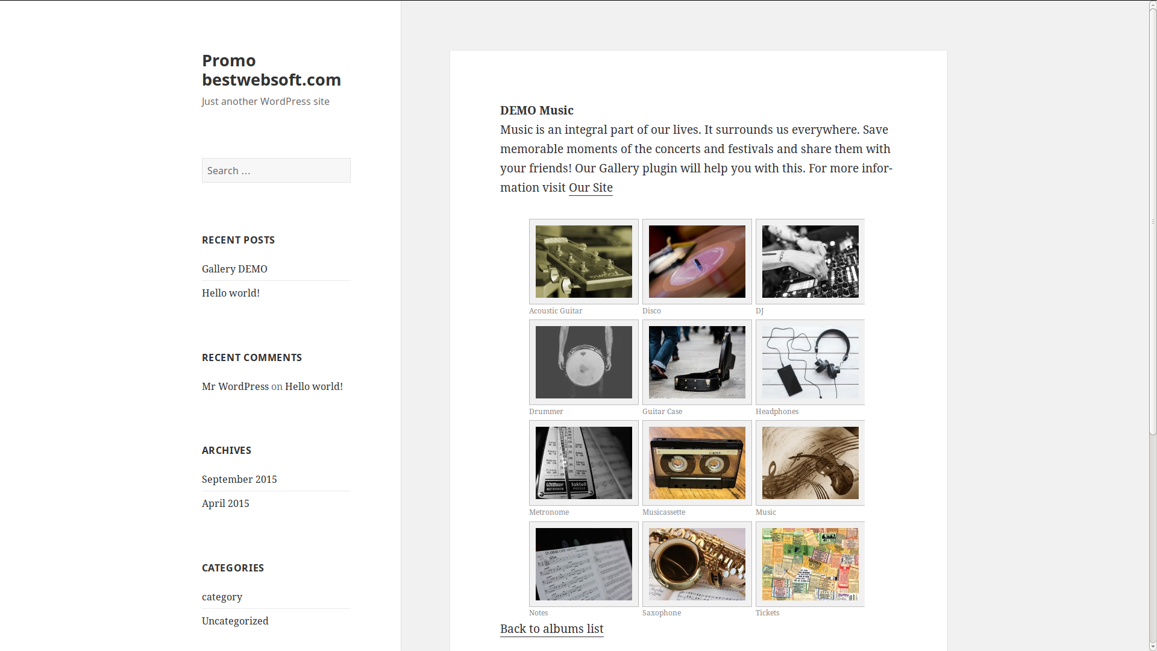Click the 'Saxophone' caption text
The width and height of the screenshot is (1157, 651).
tap(662, 613)
